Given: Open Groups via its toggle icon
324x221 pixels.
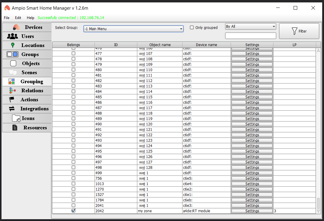Looking at the screenshot, I should click(x=12, y=54).
